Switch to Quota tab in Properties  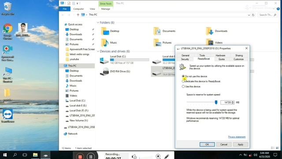point(221,59)
